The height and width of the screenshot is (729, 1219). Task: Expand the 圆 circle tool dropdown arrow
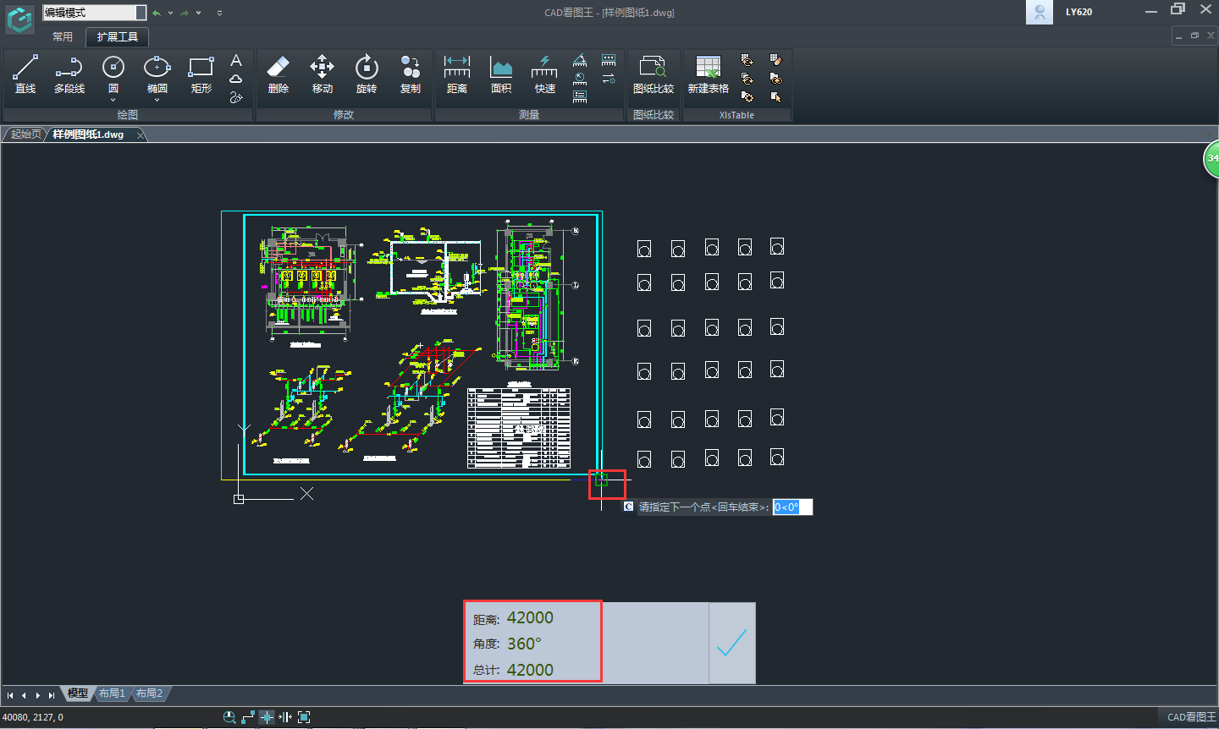tap(113, 101)
